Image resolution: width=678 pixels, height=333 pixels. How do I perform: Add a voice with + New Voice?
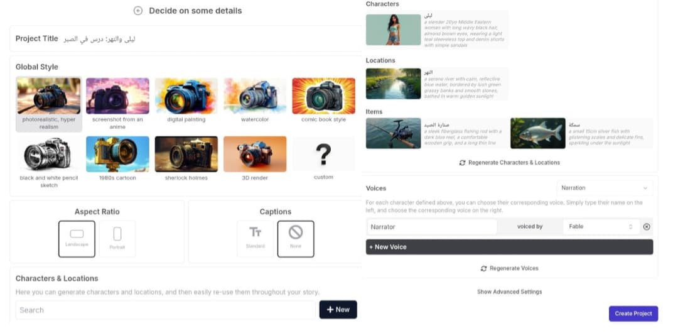(509, 247)
